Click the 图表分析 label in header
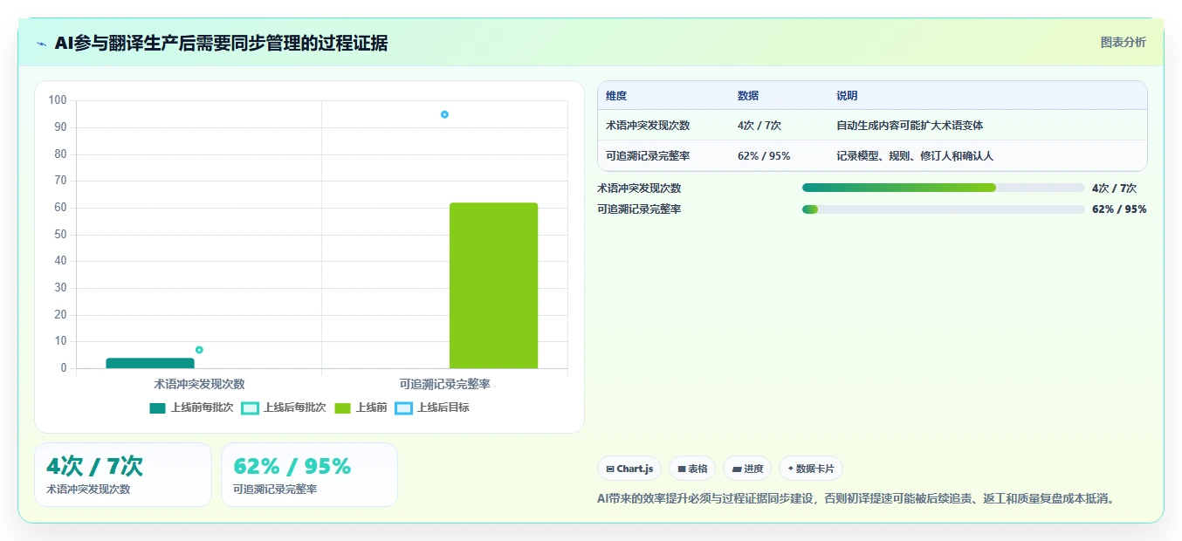The height and width of the screenshot is (541, 1182). pos(1123,42)
